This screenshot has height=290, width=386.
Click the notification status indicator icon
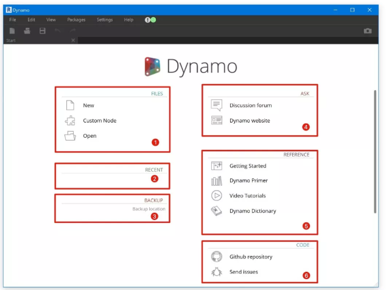click(150, 20)
